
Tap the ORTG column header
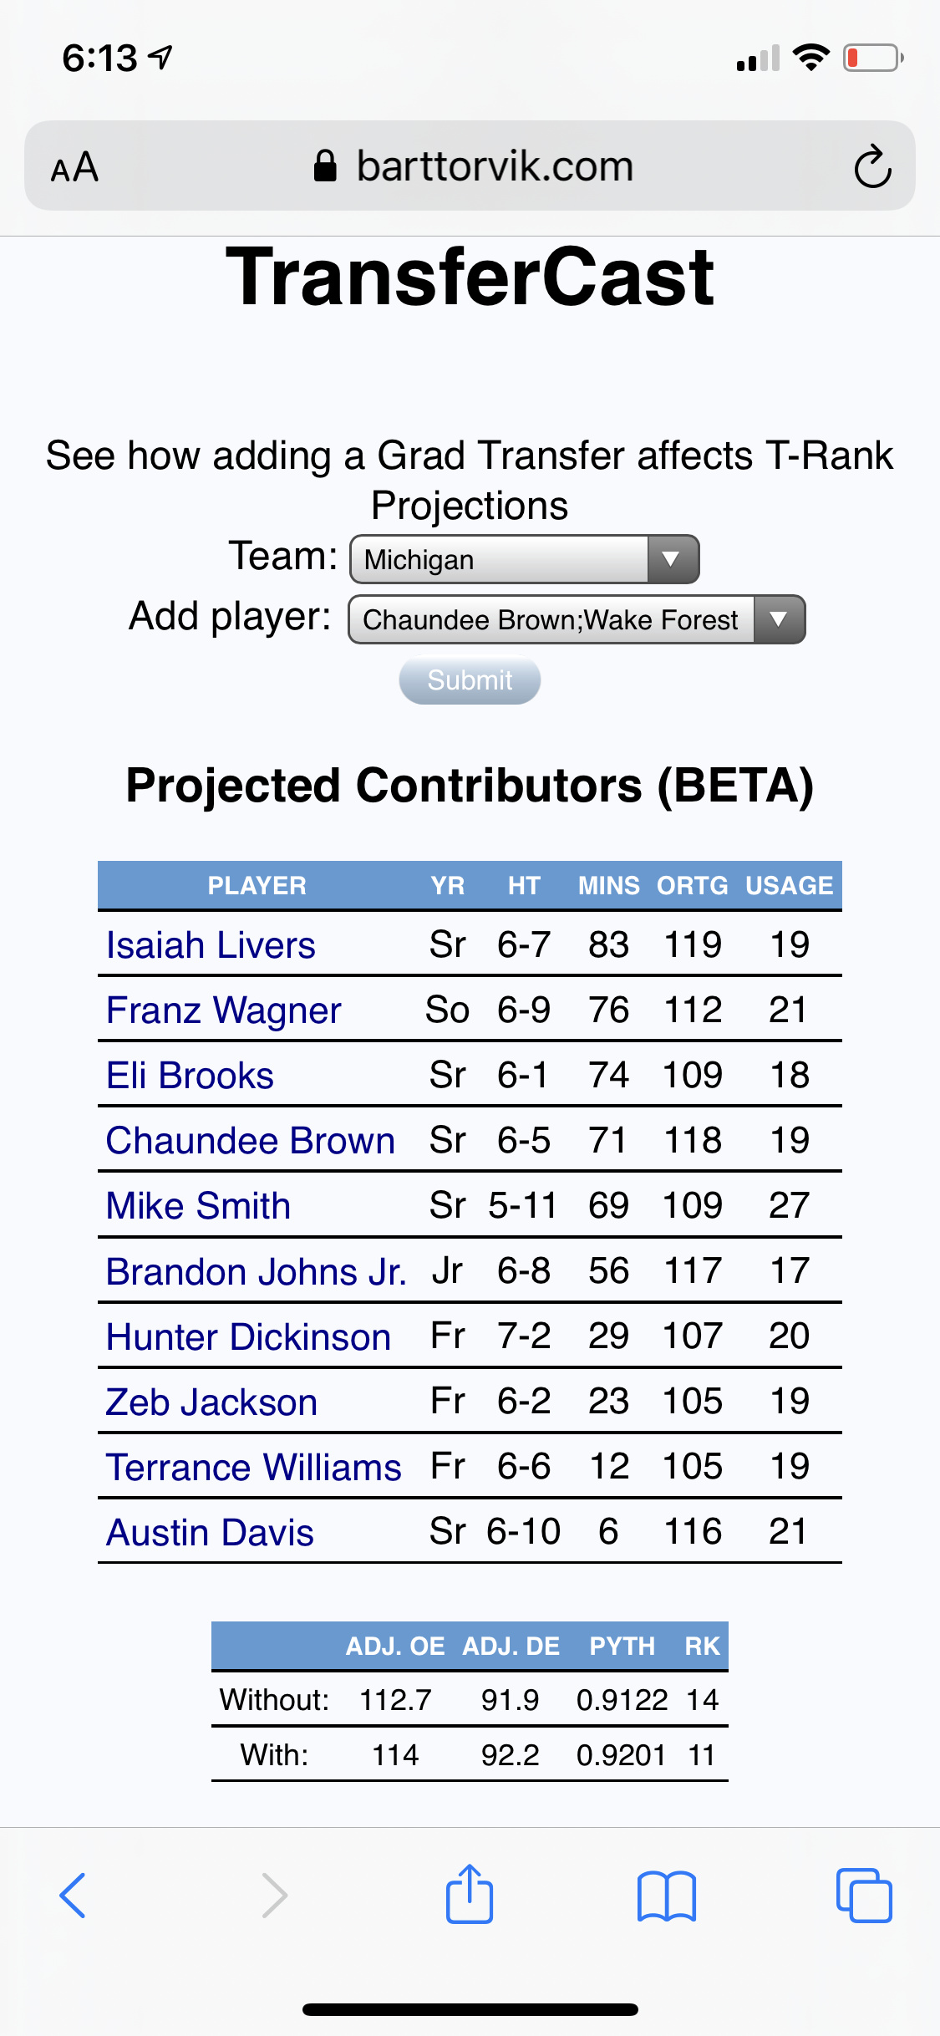(x=692, y=886)
